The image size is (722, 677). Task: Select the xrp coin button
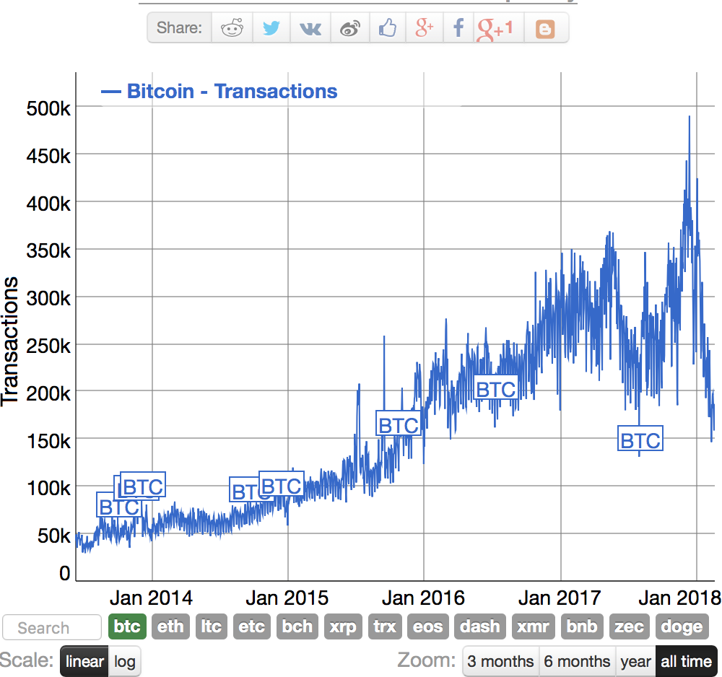point(343,626)
